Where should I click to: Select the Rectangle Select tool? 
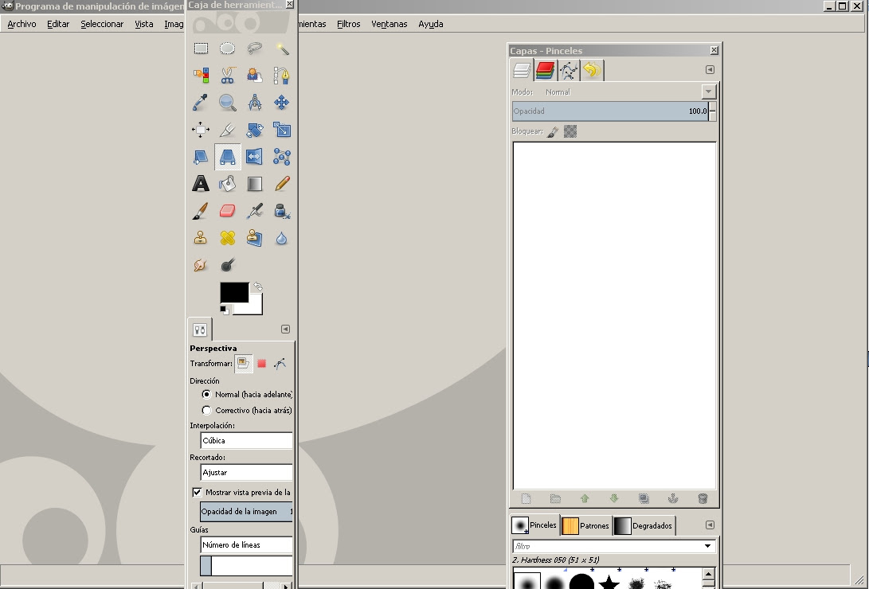pos(201,49)
